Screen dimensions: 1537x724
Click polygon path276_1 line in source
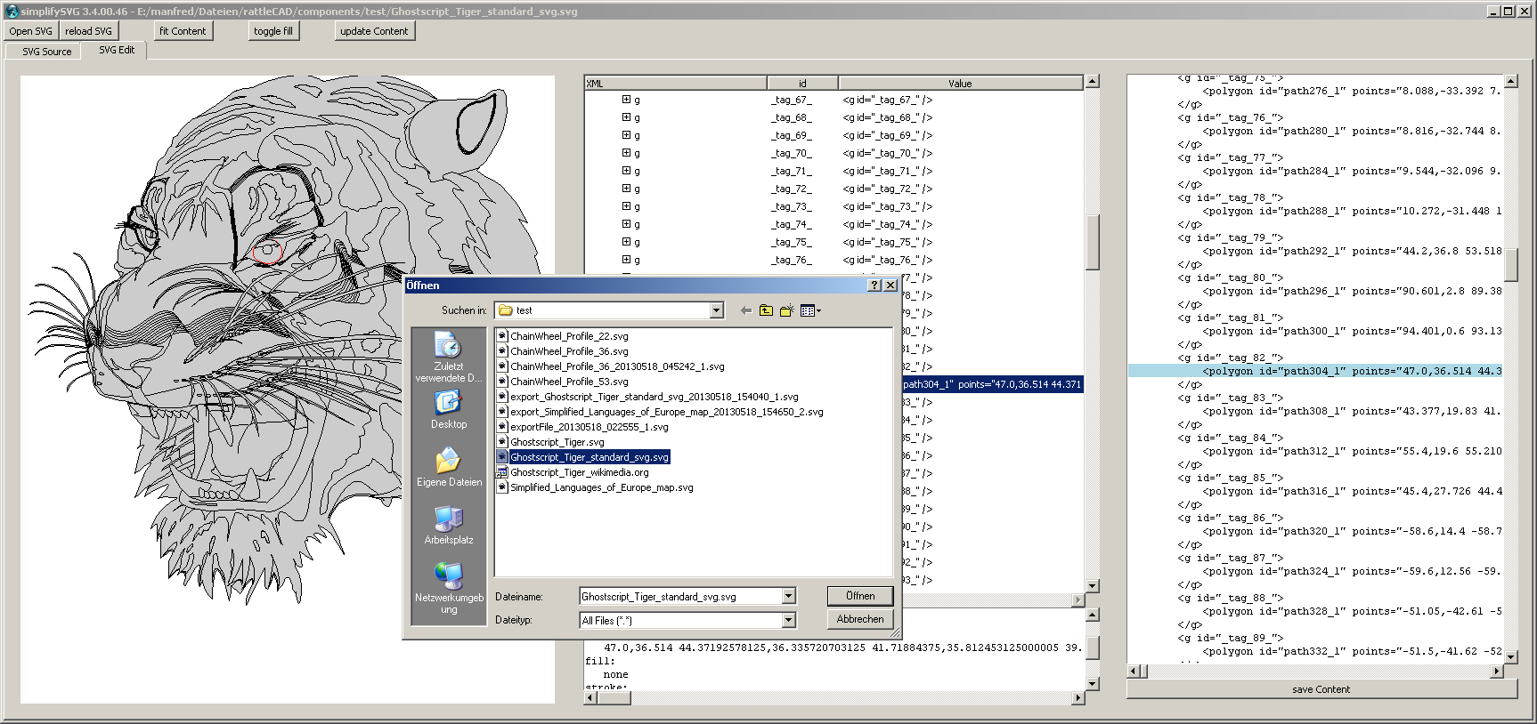(x=1352, y=91)
